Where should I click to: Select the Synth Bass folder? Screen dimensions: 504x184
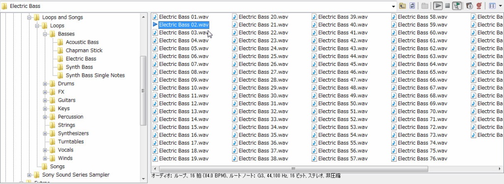79,67
